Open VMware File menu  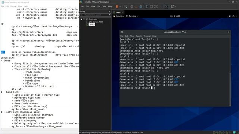pyautogui.click(x=82, y=7)
